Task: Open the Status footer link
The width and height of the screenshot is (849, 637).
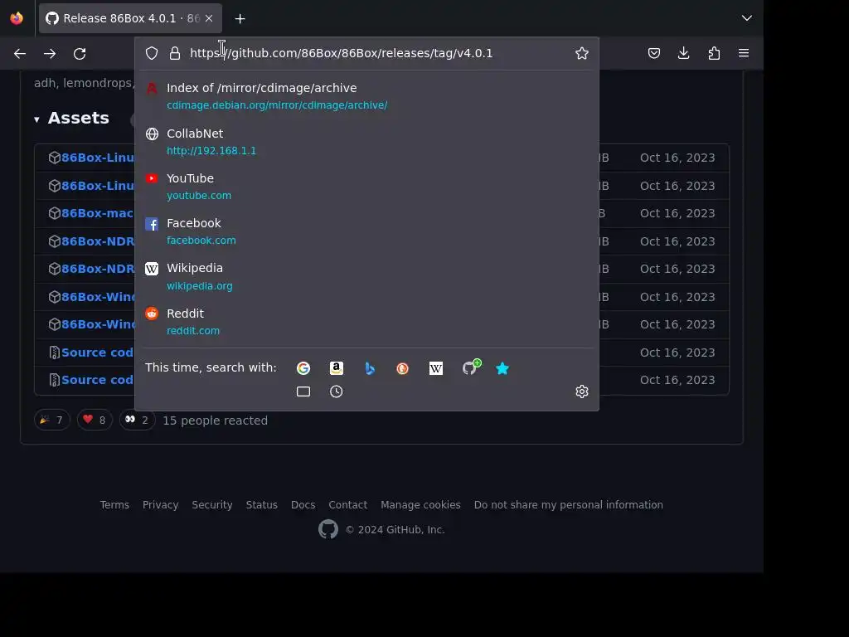Action: 261,505
